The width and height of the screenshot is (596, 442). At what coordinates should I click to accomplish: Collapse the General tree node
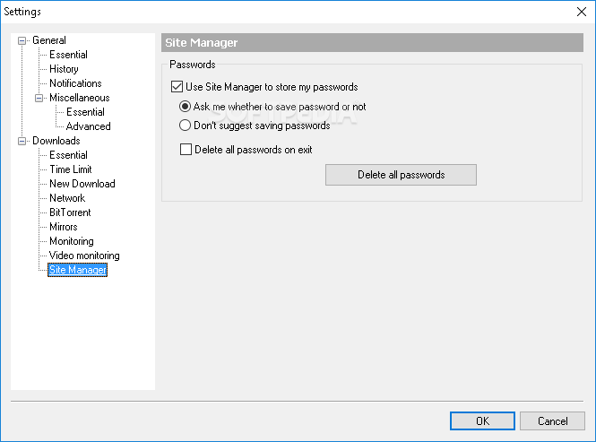pyautogui.click(x=22, y=40)
